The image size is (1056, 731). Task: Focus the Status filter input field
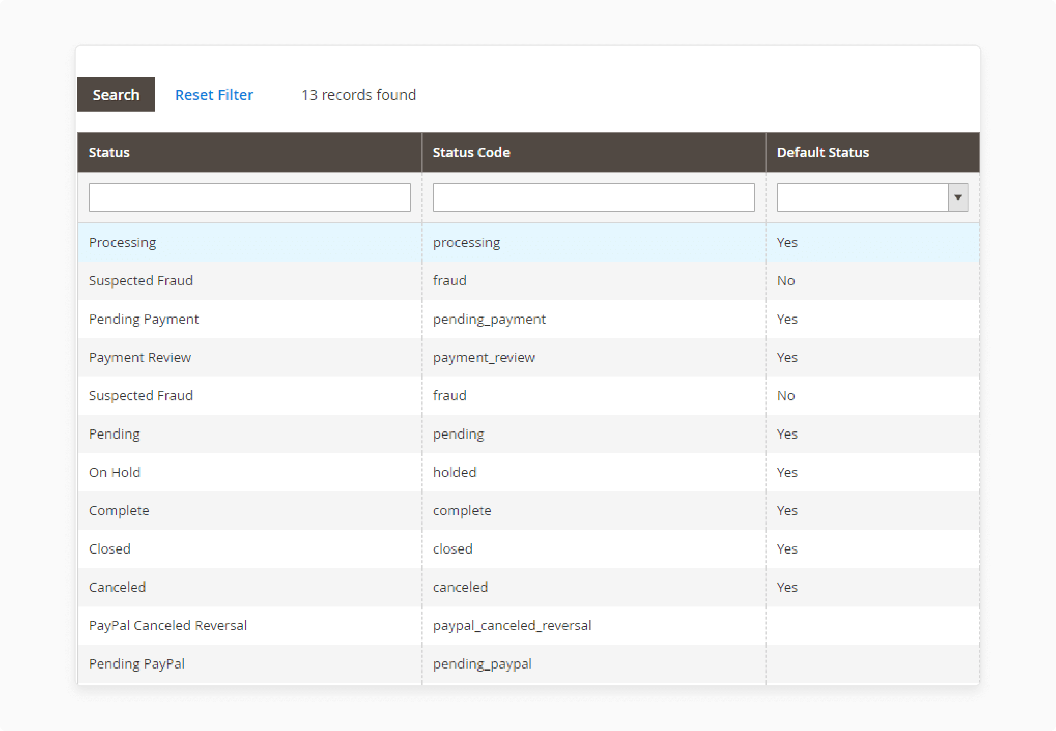[250, 198]
